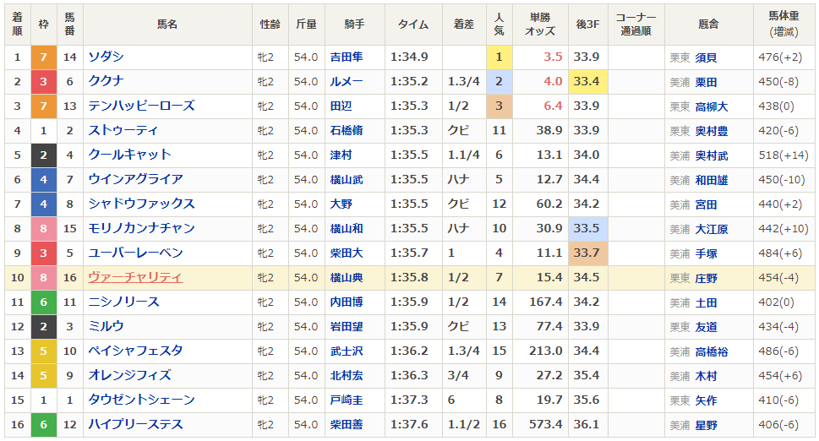Image resolution: width=819 pixels, height=441 pixels.
Task: Open horse link オレンジフィズ
Action: [x=129, y=375]
